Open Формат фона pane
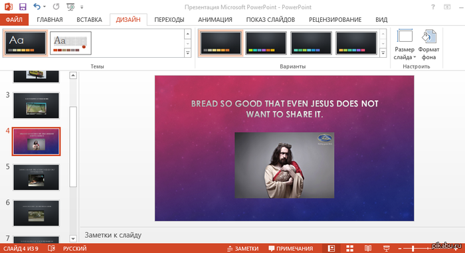465x253 pixels. (x=428, y=44)
